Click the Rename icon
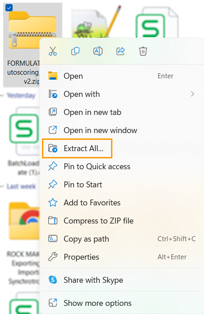Viewport: 204px width, 314px height. click(98, 51)
